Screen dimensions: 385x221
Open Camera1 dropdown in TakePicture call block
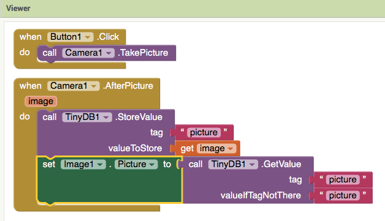(88, 53)
